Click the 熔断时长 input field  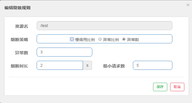pos(60,65)
